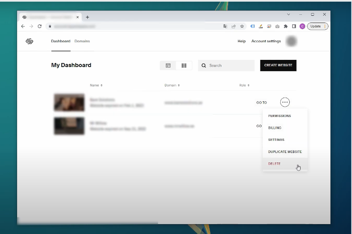Viewport: 352px width, 234px height.
Task: Sort websites by Domain column
Action: tap(172, 85)
